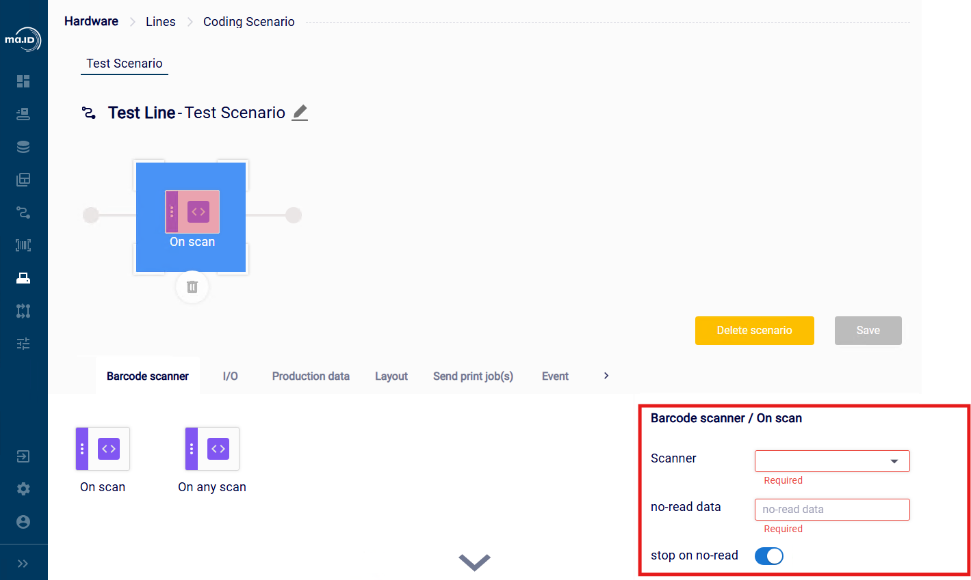Click the Lines breadcrumb link
971x580 pixels.
click(161, 22)
